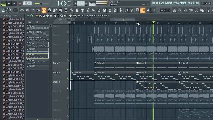Open the Browser tree view icon

[x=71, y=10]
